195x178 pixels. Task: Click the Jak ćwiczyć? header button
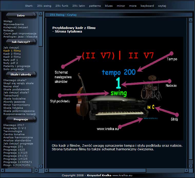(x=21, y=42)
